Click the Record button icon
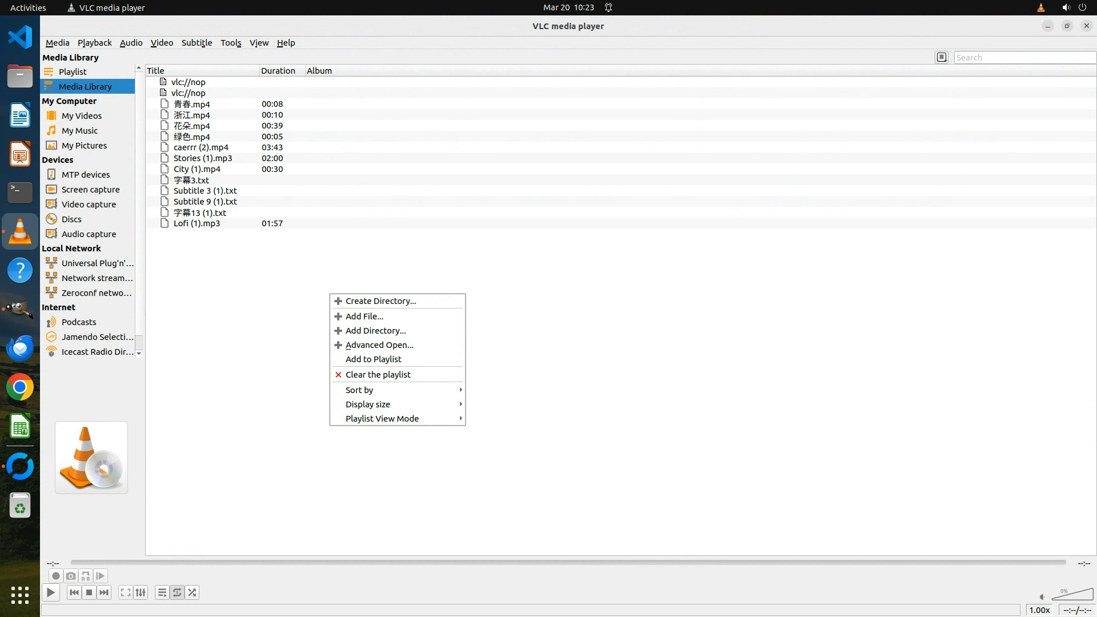The image size is (1097, 617). pos(55,576)
